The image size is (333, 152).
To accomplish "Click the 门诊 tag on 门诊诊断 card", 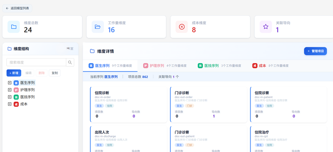I will [189, 106].
